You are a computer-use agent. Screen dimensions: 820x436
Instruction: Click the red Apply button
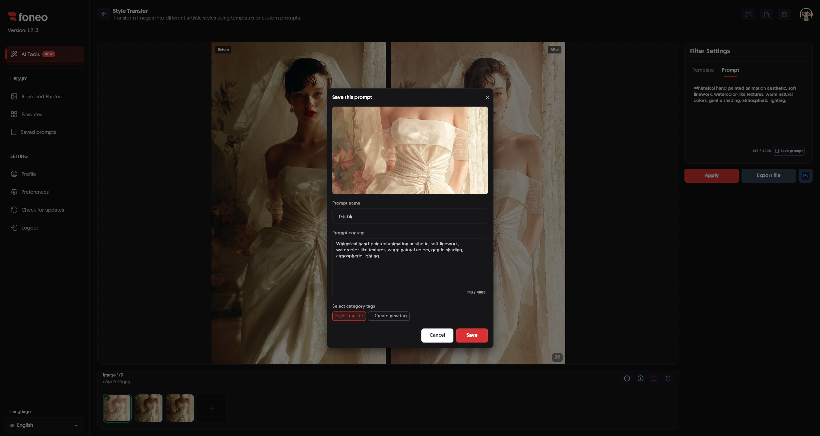click(x=711, y=175)
